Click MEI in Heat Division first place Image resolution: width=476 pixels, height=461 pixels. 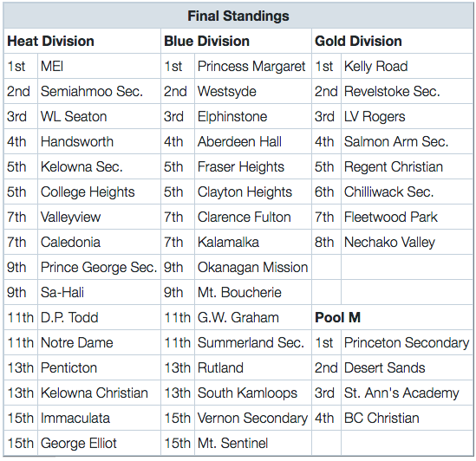[99, 66]
